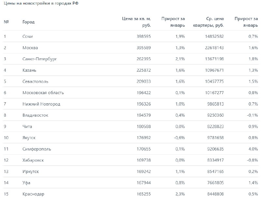Click the first 'Прирост за январь' header

click(x=173, y=22)
